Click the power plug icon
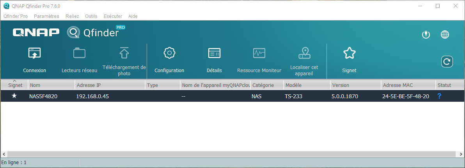Image resolution: width=465 pixels, height=168 pixels. (426, 35)
